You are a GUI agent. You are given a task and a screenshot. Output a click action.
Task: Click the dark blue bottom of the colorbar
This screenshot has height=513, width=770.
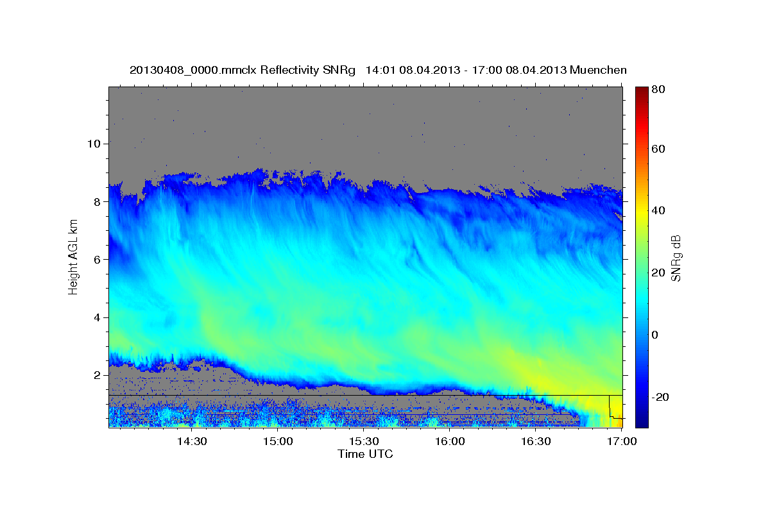tap(642, 420)
